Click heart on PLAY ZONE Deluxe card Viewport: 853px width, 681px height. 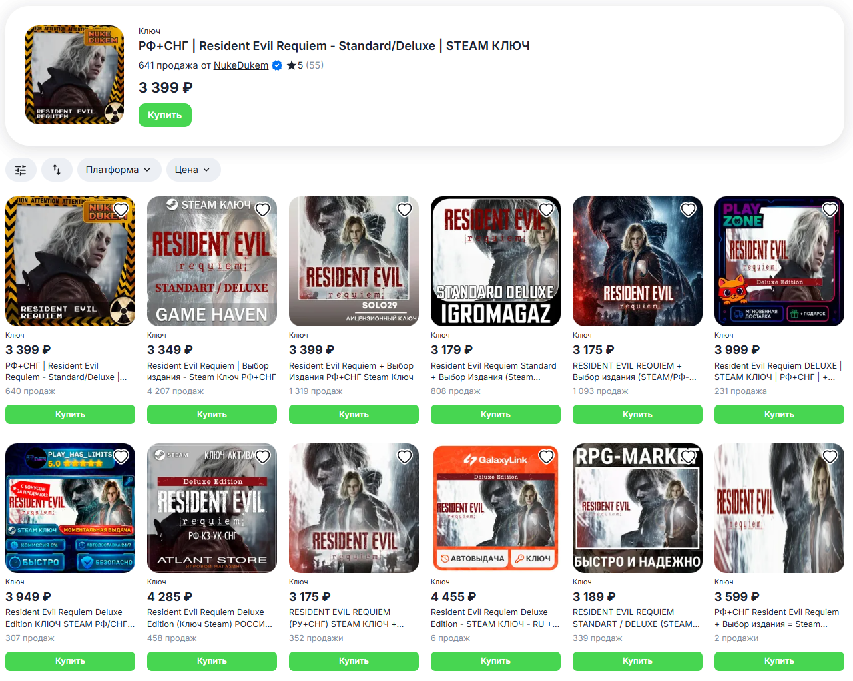pos(830,210)
